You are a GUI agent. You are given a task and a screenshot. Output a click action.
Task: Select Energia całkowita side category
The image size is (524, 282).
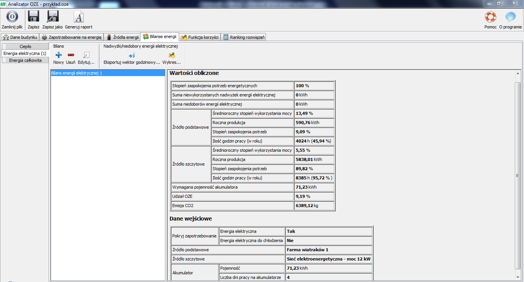[x=25, y=60]
